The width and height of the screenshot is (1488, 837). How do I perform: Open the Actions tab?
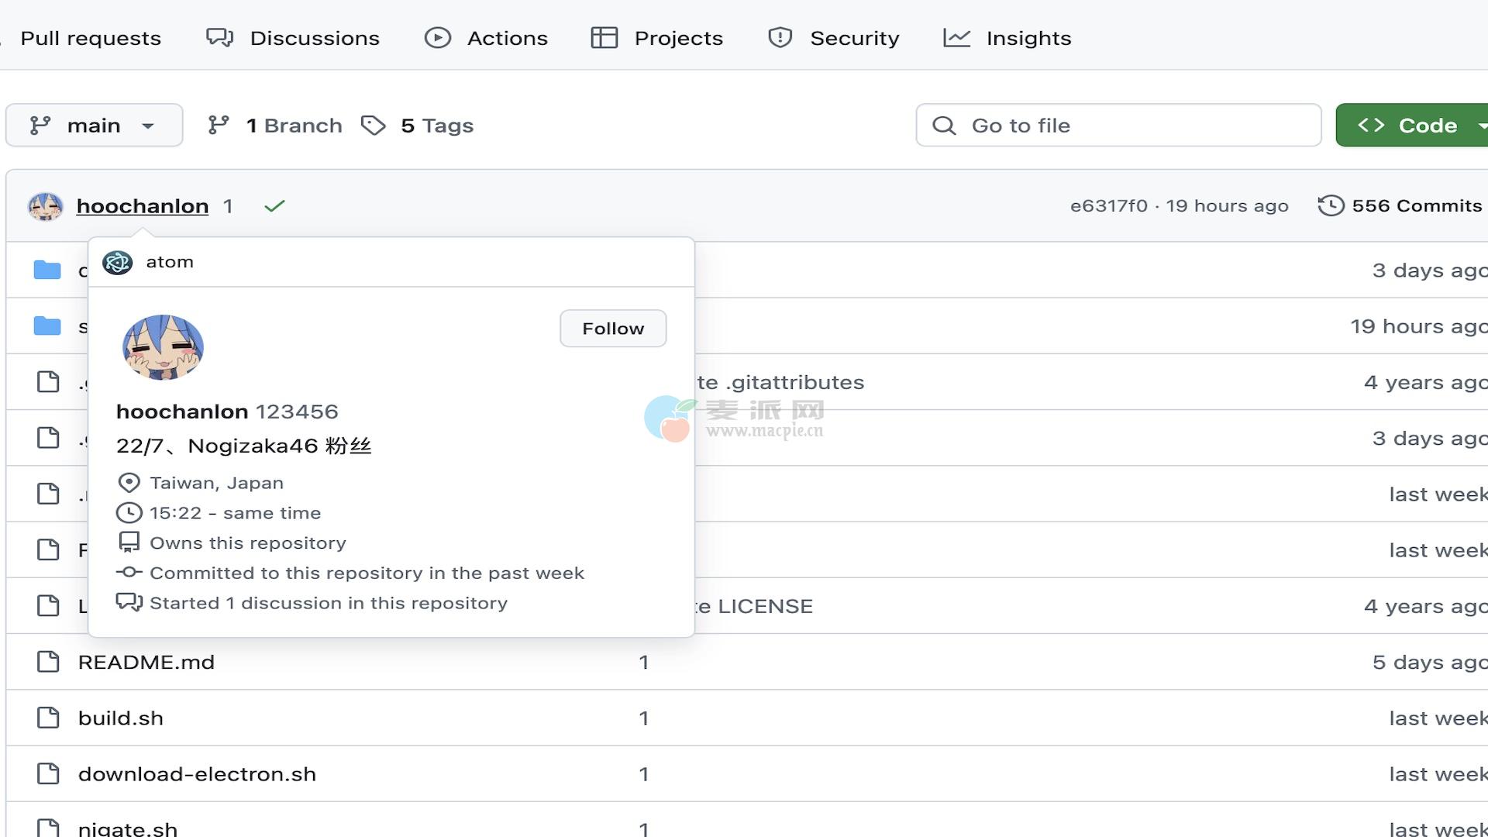[x=487, y=38]
